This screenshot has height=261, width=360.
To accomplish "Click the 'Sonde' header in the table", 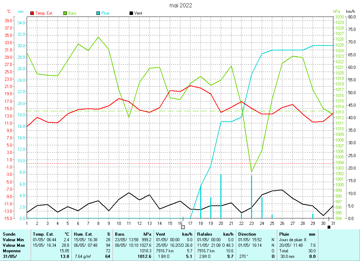I will click(x=9, y=234).
